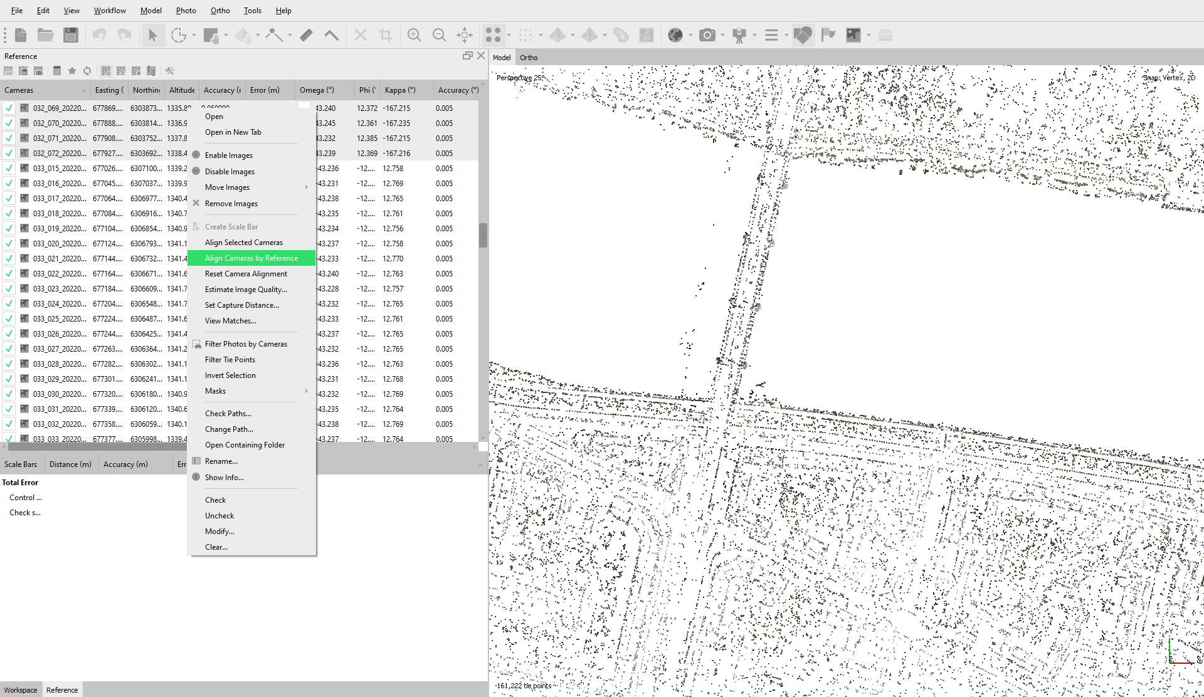This screenshot has width=1204, height=697.
Task: Toggle checkbox for camera 033_030_20220
Action: point(9,394)
